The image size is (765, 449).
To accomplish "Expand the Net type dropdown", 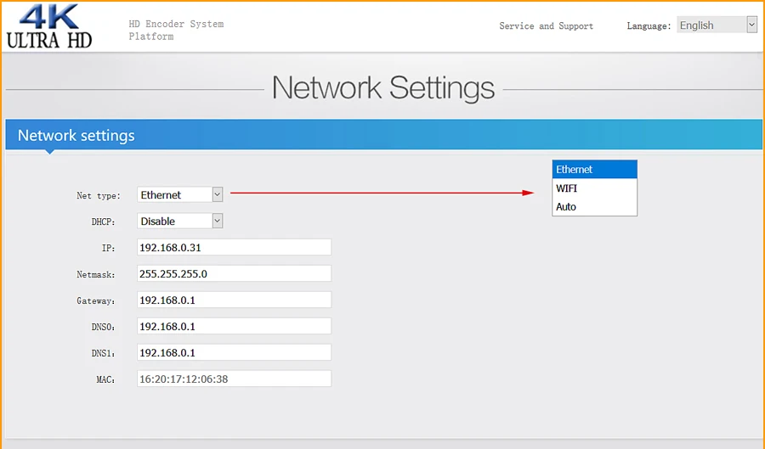I will click(179, 195).
